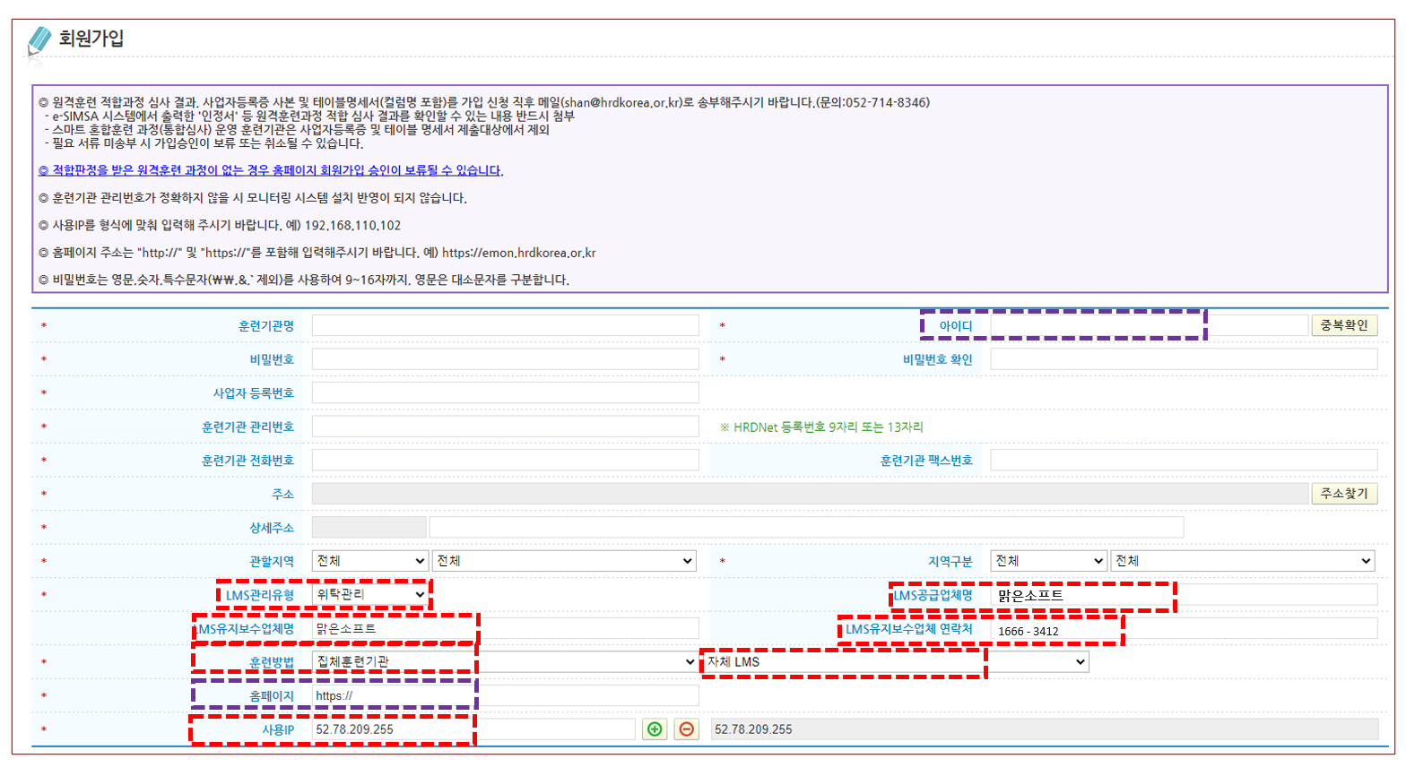Click the red minus icon to remove IP
The width and height of the screenshot is (1406, 776).
(x=687, y=729)
